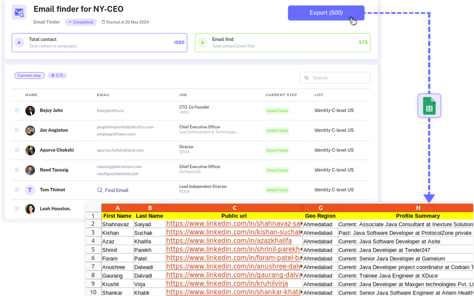This screenshot has height=296, width=474.
Task: Open Shahnavaz Saiyad's LinkedIn URL
Action: click(x=234, y=224)
